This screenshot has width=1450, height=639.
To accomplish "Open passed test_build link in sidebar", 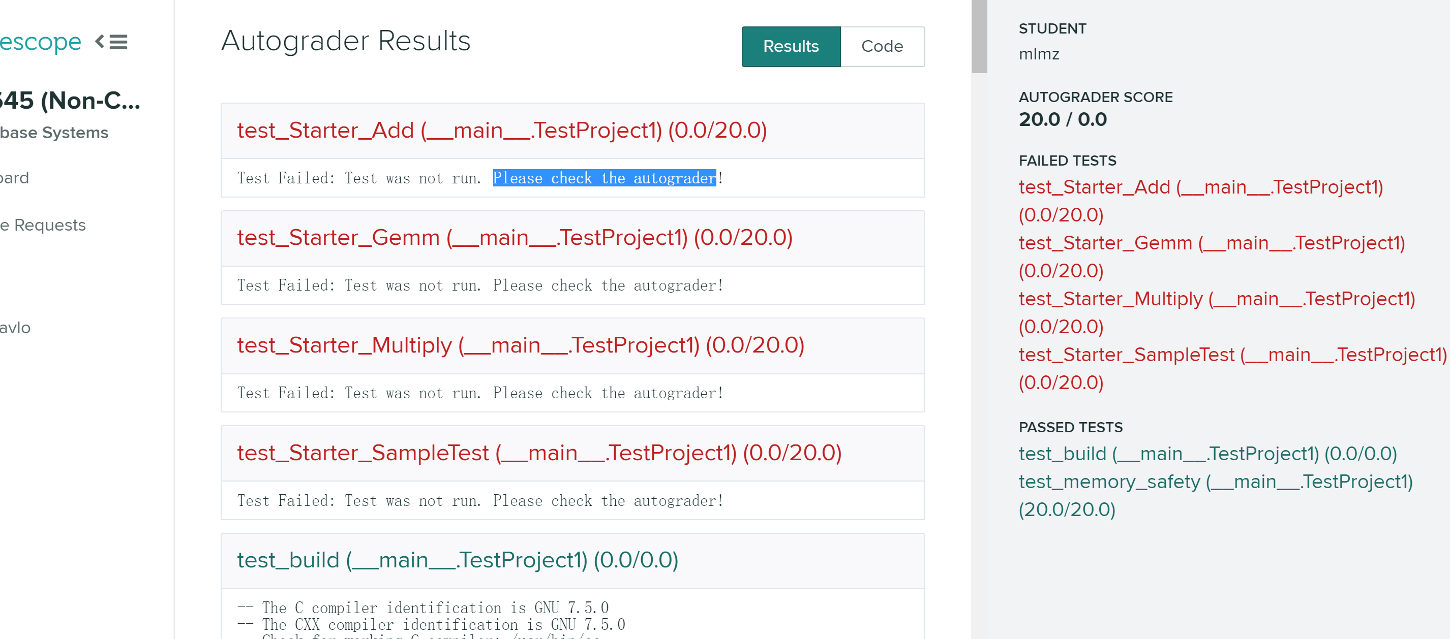I will click(1207, 454).
